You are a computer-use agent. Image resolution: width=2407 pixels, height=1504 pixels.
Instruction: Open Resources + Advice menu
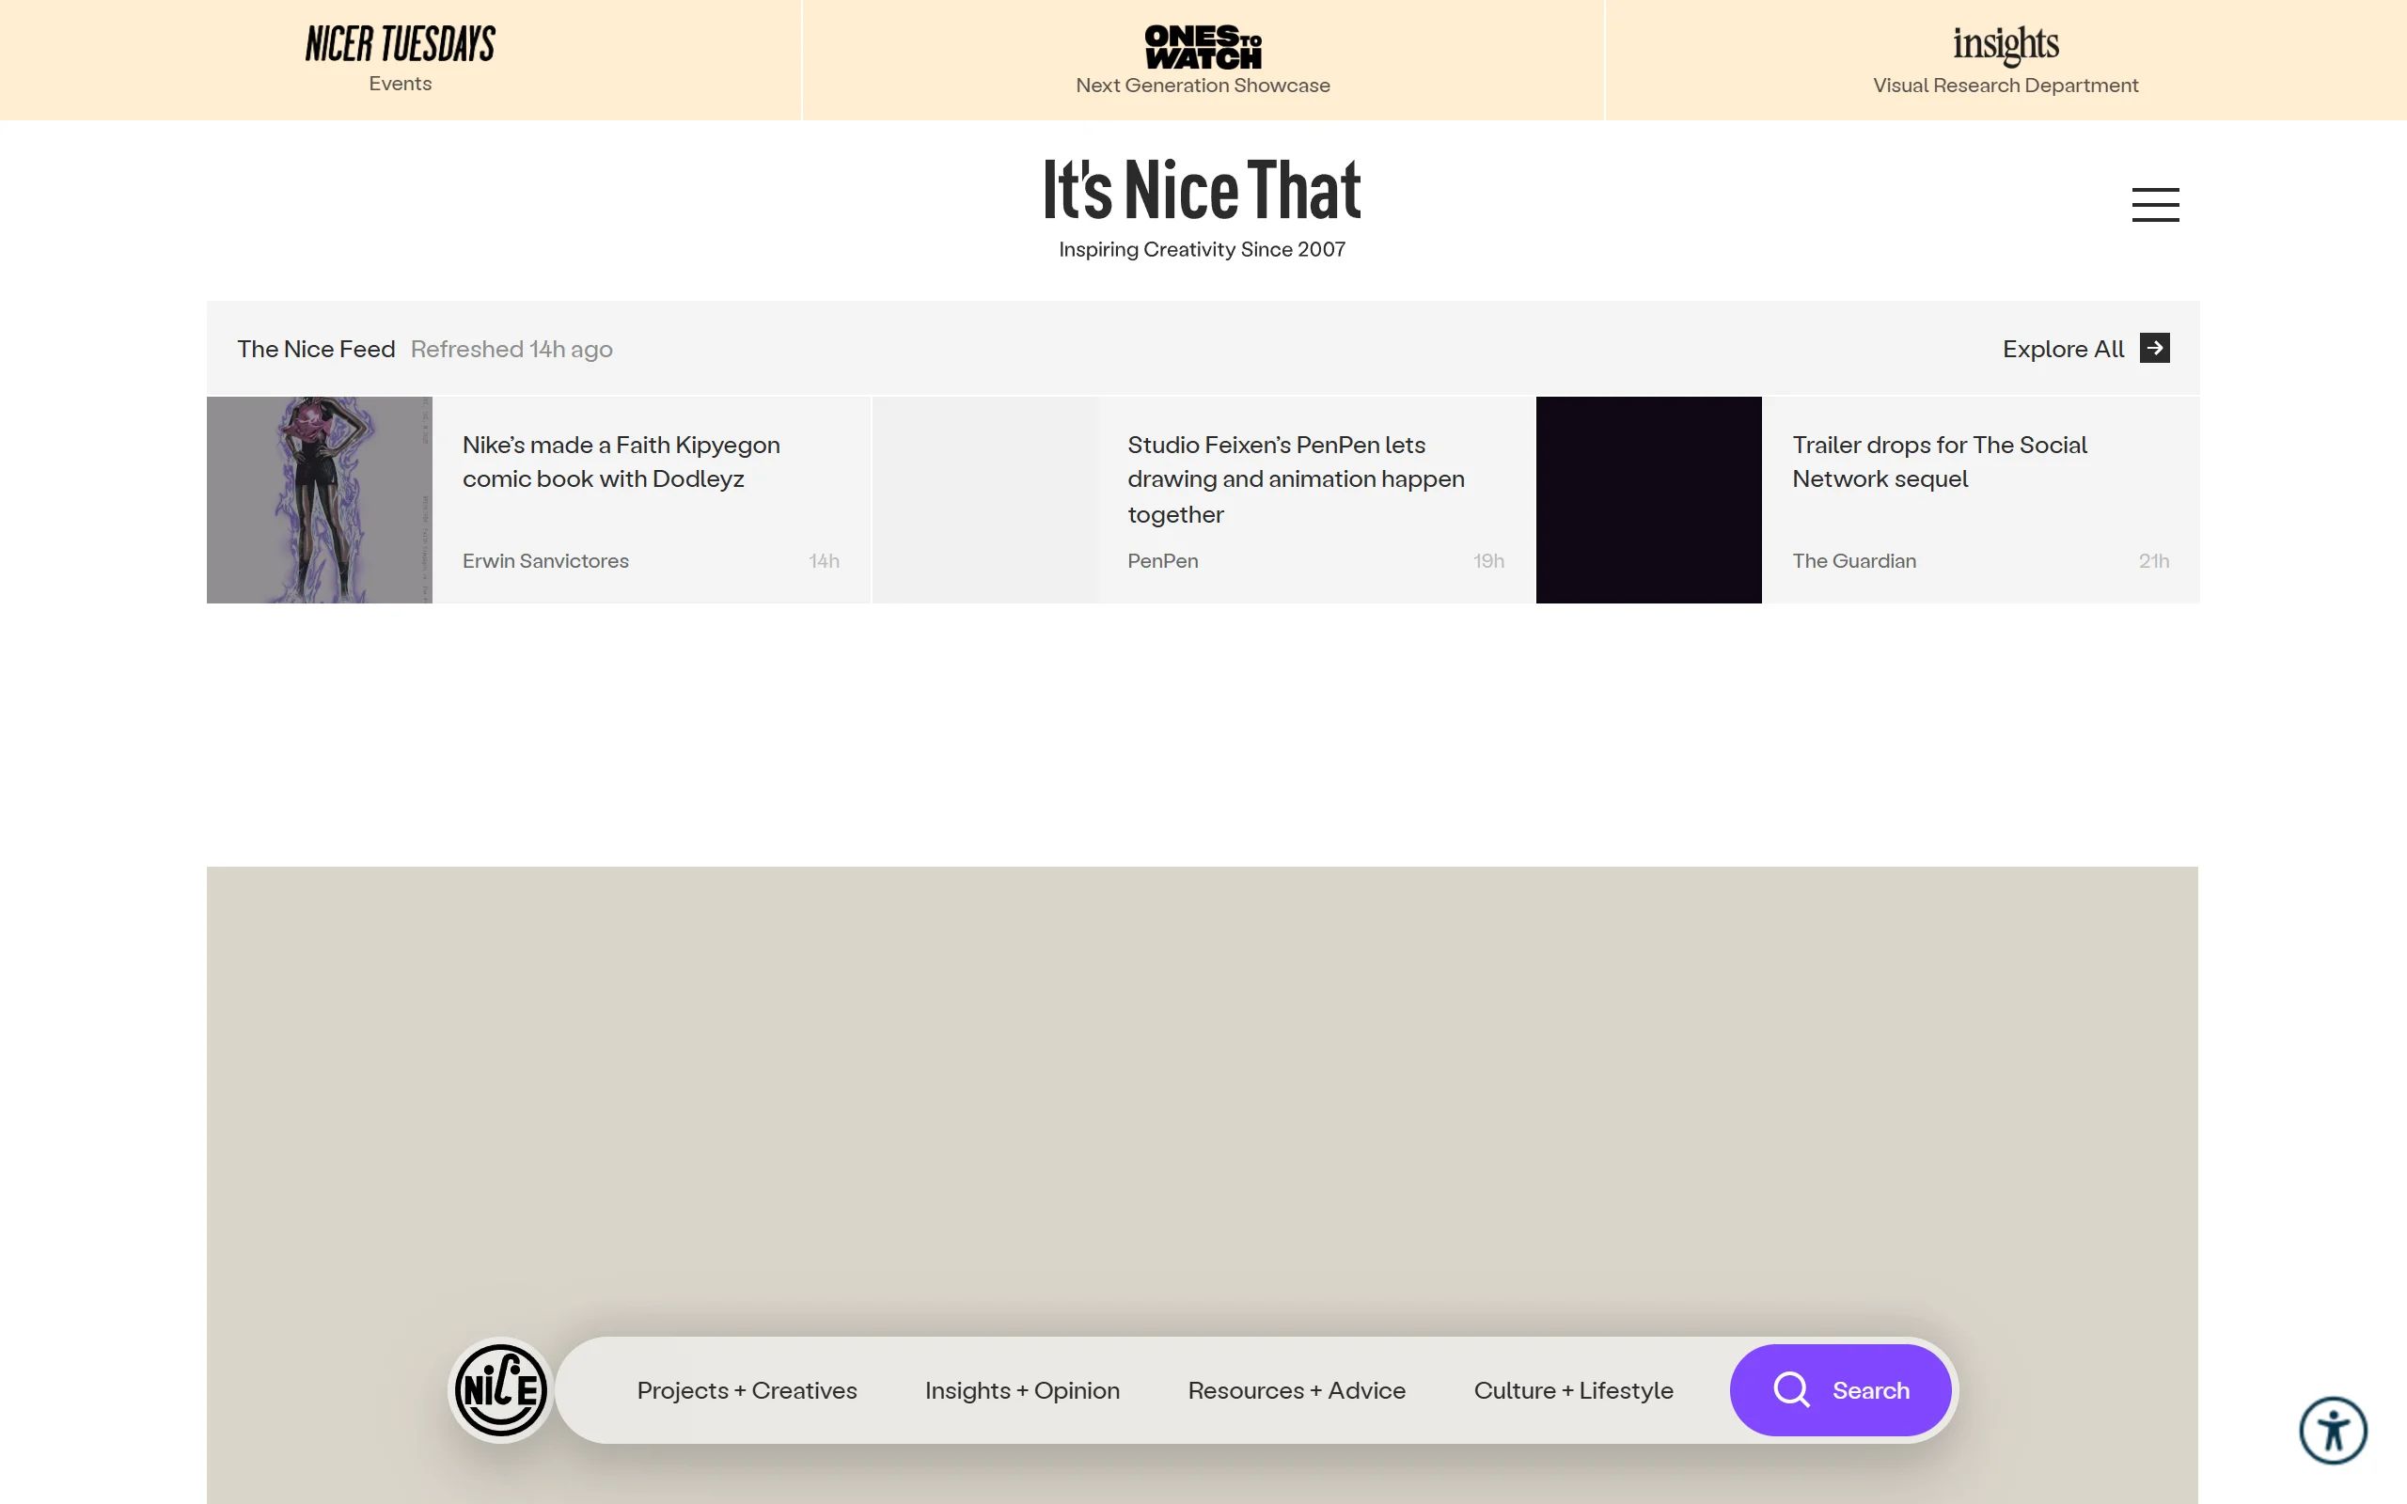[1297, 1389]
